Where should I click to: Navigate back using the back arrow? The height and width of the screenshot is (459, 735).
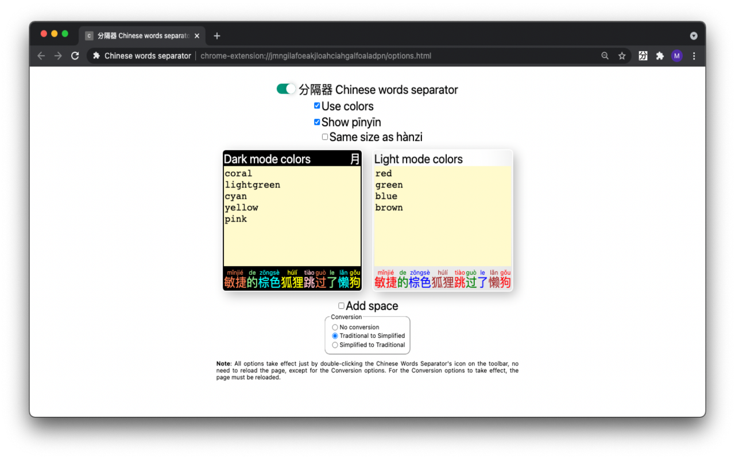pos(41,56)
